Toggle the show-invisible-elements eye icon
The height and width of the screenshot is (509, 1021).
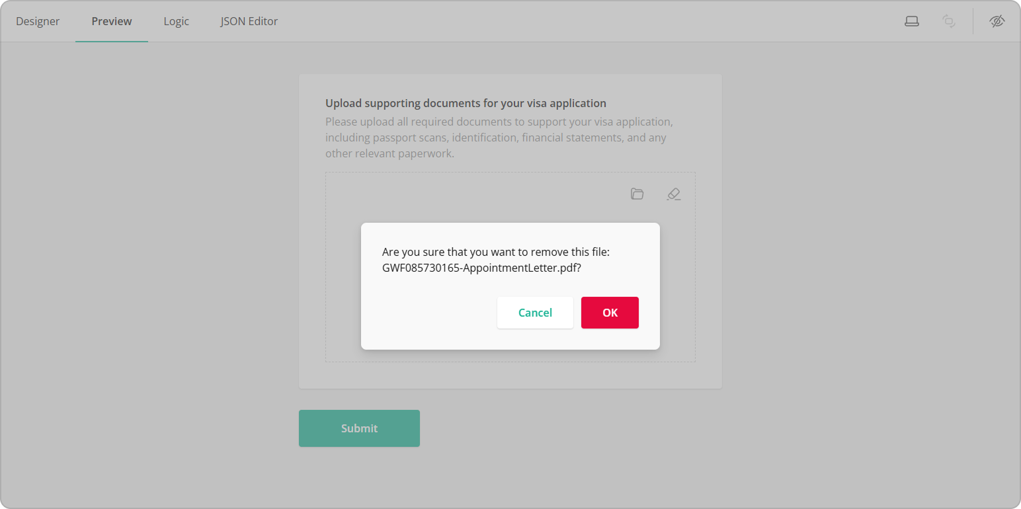tap(997, 20)
